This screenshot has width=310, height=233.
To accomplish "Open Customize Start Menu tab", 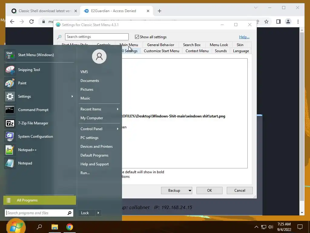I will [162, 51].
